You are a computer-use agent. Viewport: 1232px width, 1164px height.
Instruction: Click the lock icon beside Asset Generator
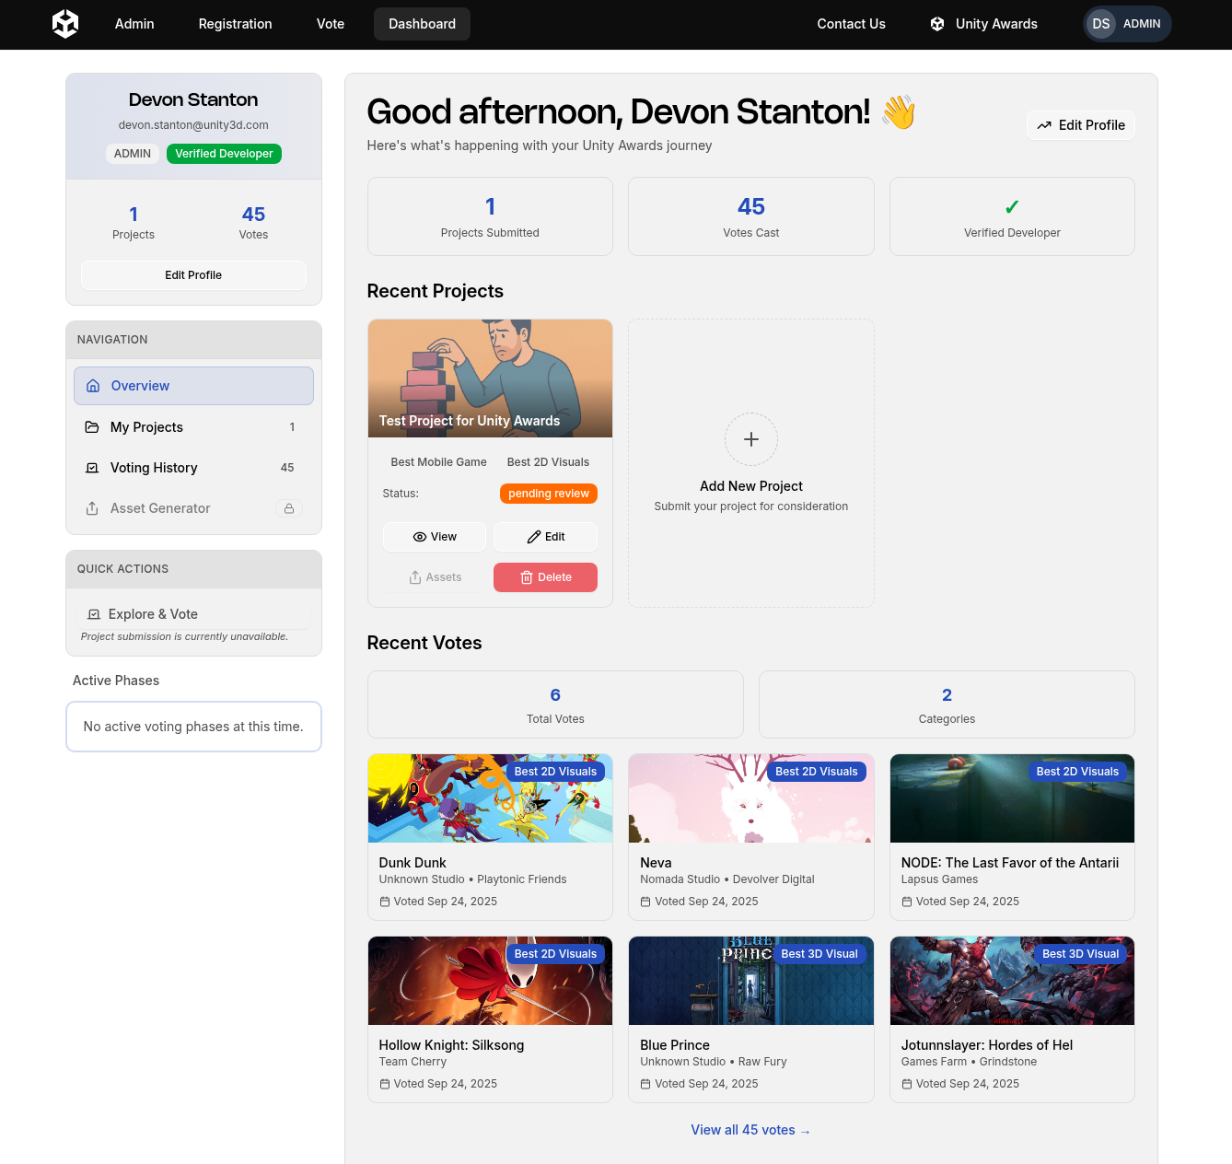[288, 508]
